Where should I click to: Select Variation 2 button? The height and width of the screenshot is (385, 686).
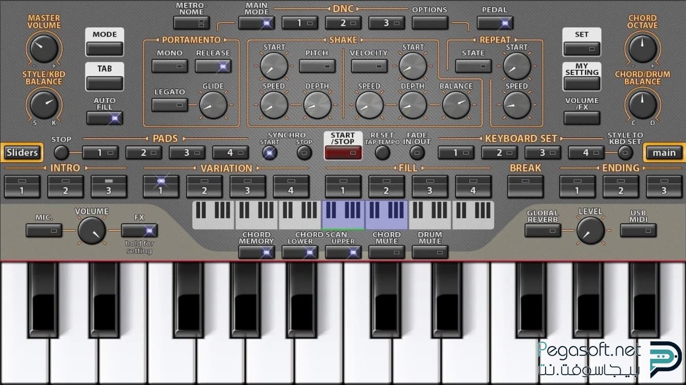click(204, 186)
